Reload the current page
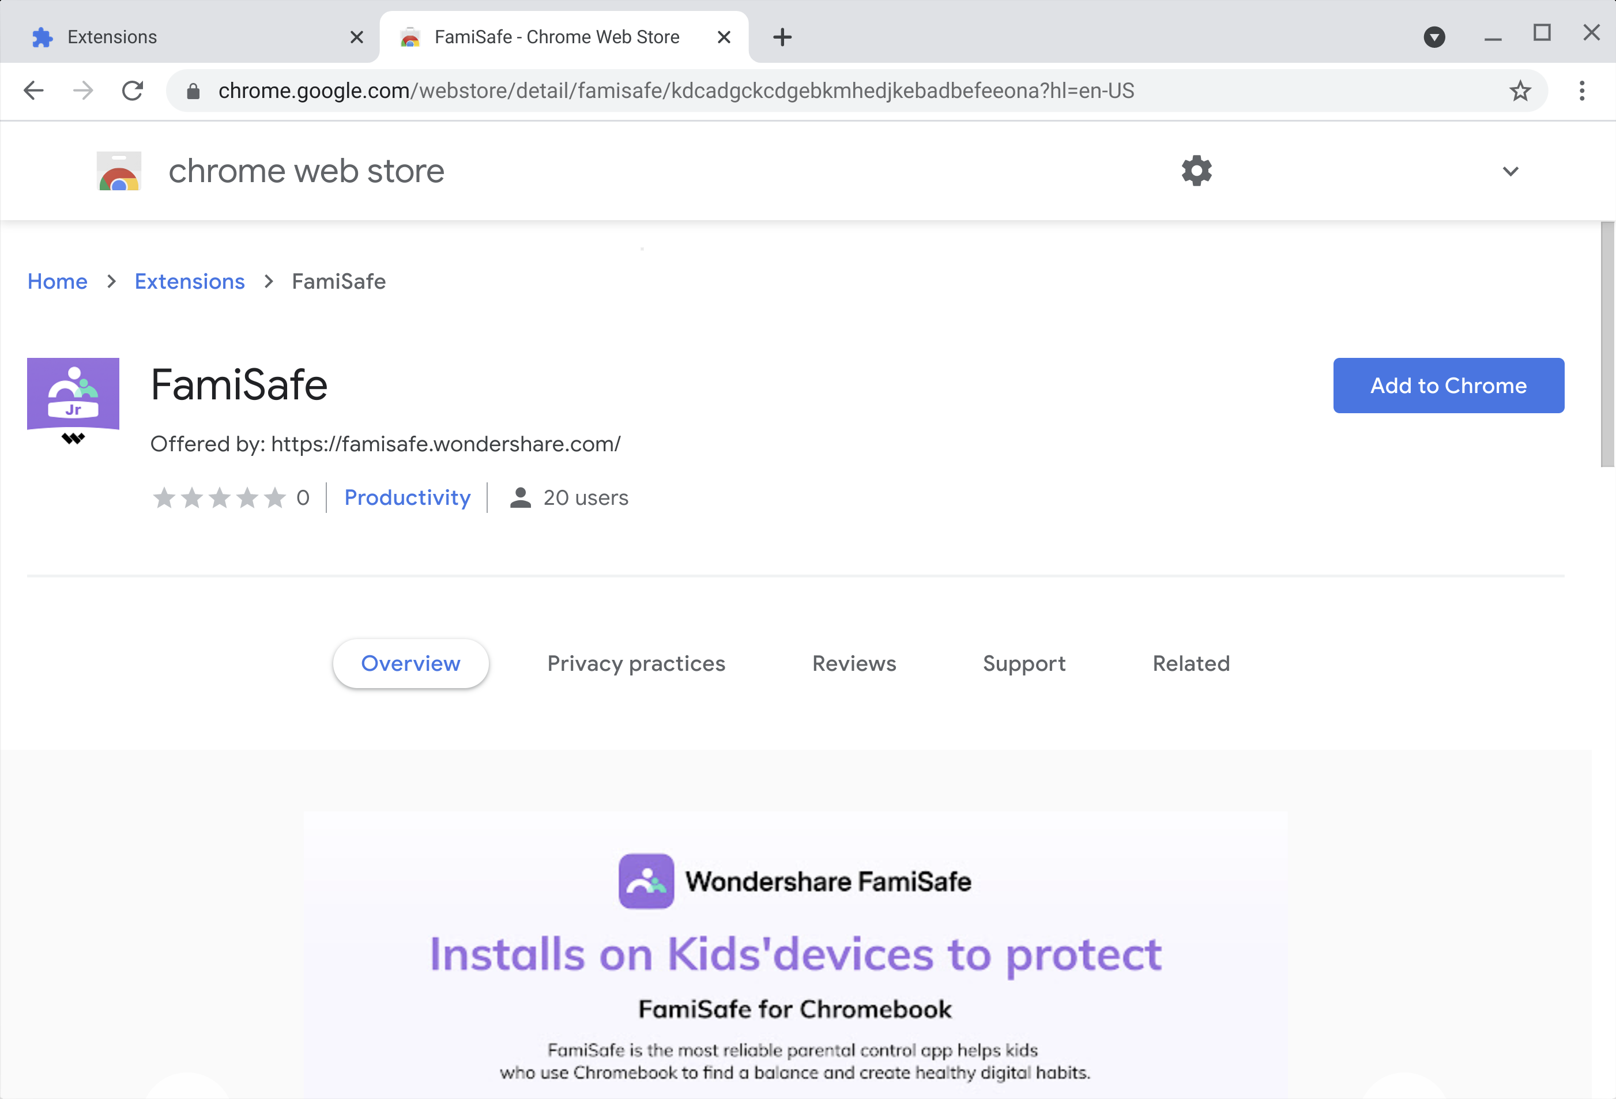The image size is (1616, 1099). pyautogui.click(x=132, y=90)
